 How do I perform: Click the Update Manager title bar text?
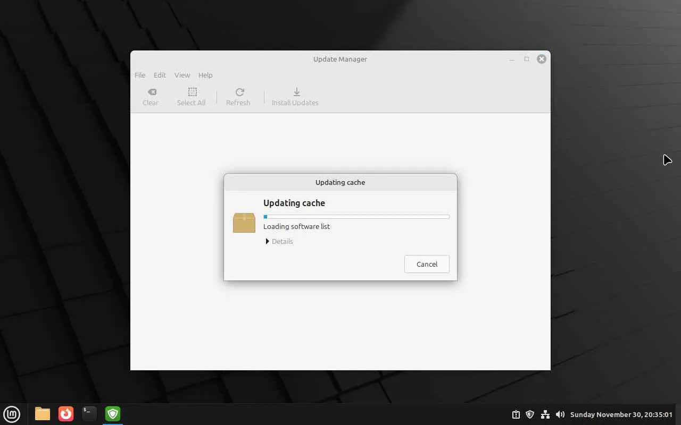pyautogui.click(x=340, y=59)
